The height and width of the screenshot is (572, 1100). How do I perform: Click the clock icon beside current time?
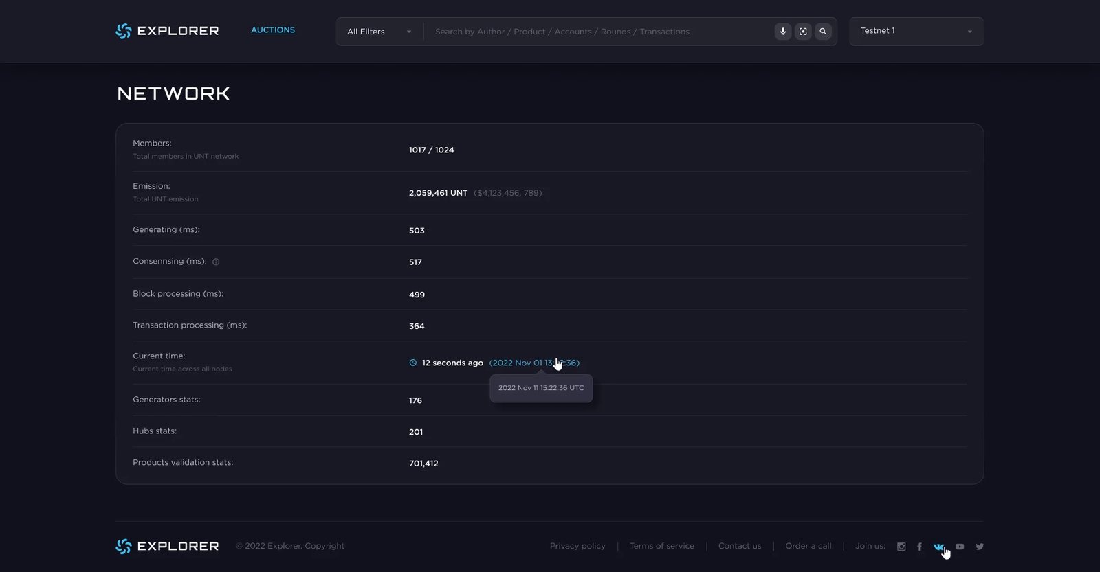point(413,363)
